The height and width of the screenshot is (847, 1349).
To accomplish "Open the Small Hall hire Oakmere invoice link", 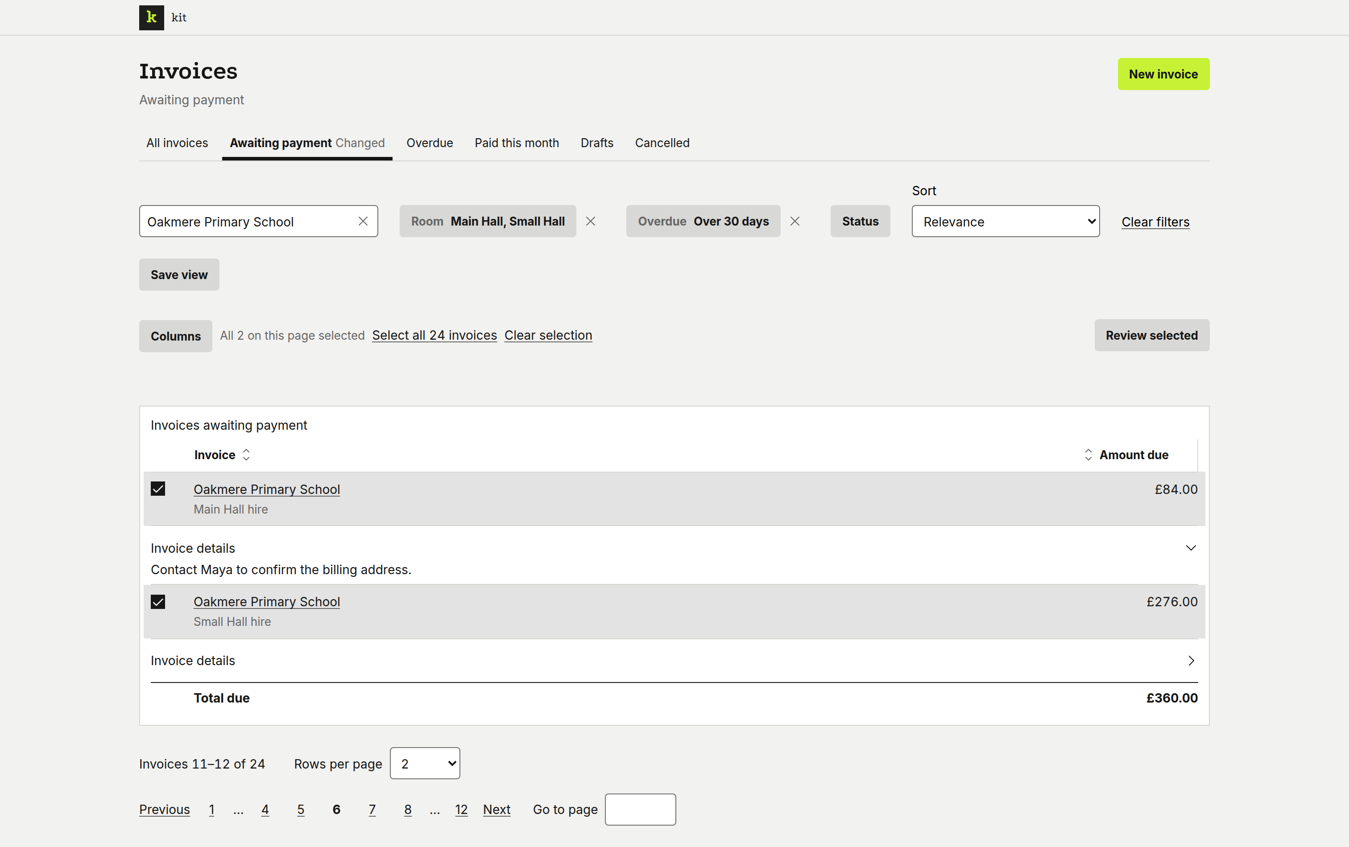I will pos(267,602).
